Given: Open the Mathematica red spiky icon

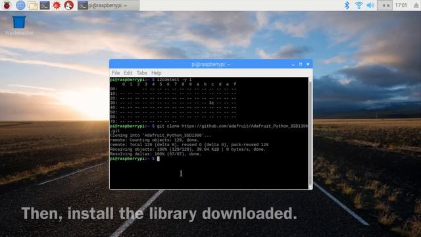Looking at the screenshot, I should point(57,5).
